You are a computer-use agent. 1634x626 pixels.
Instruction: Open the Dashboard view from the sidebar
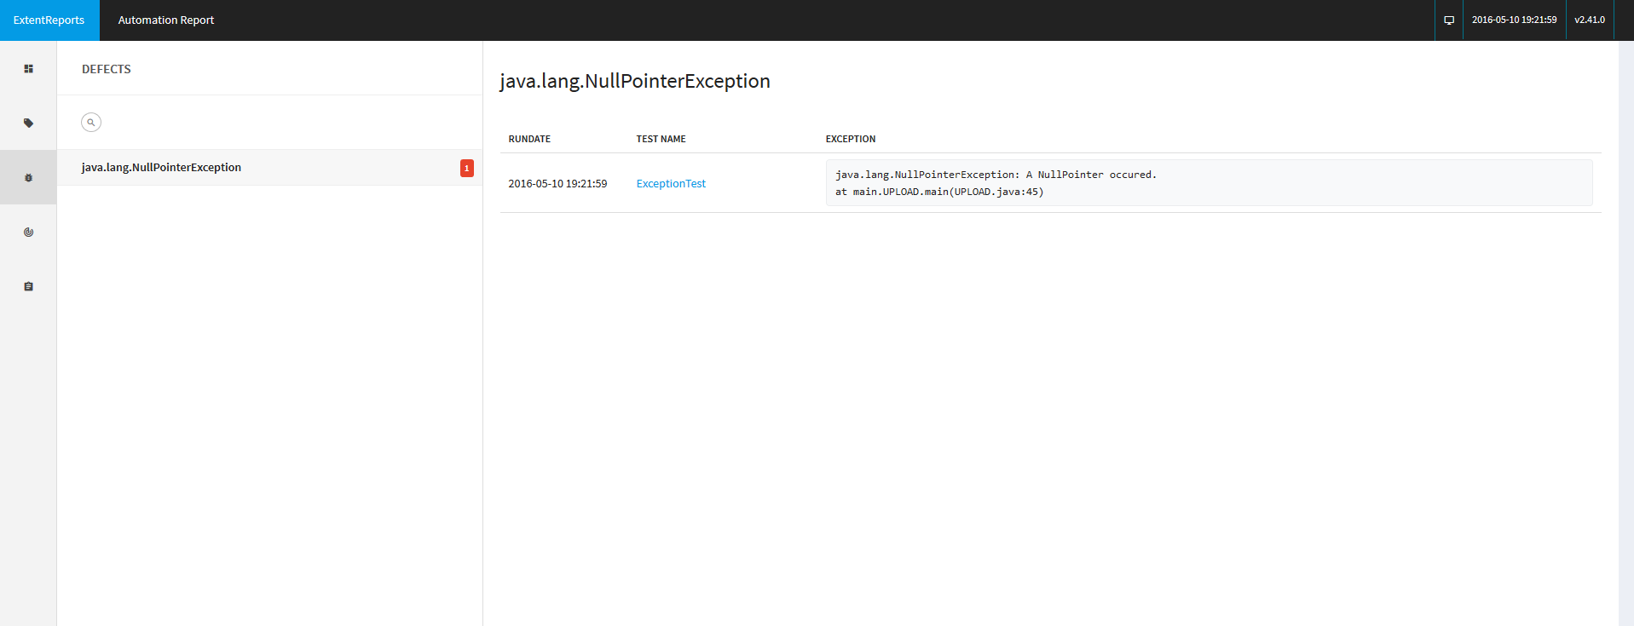[x=28, y=69]
